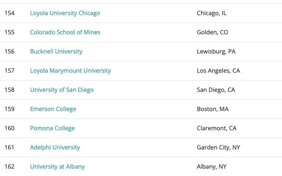Select the Los Angeles, CA location cell
Screen dimensions: 282x176
[218, 71]
